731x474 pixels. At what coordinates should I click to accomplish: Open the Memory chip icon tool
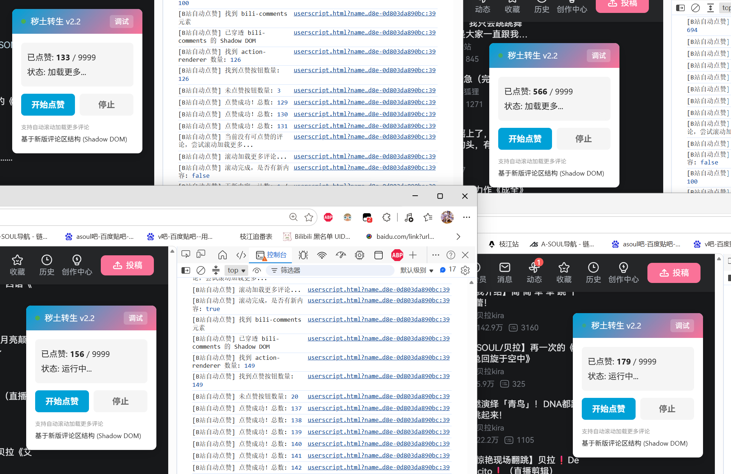[359, 255]
